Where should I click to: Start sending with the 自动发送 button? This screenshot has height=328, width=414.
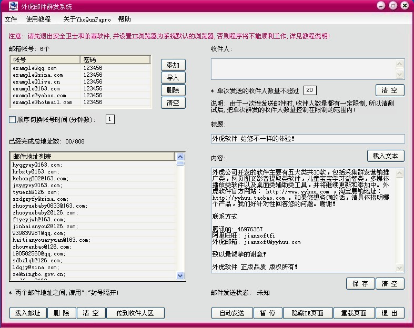tap(232, 313)
